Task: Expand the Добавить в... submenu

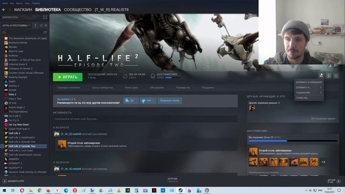Action: (309, 87)
